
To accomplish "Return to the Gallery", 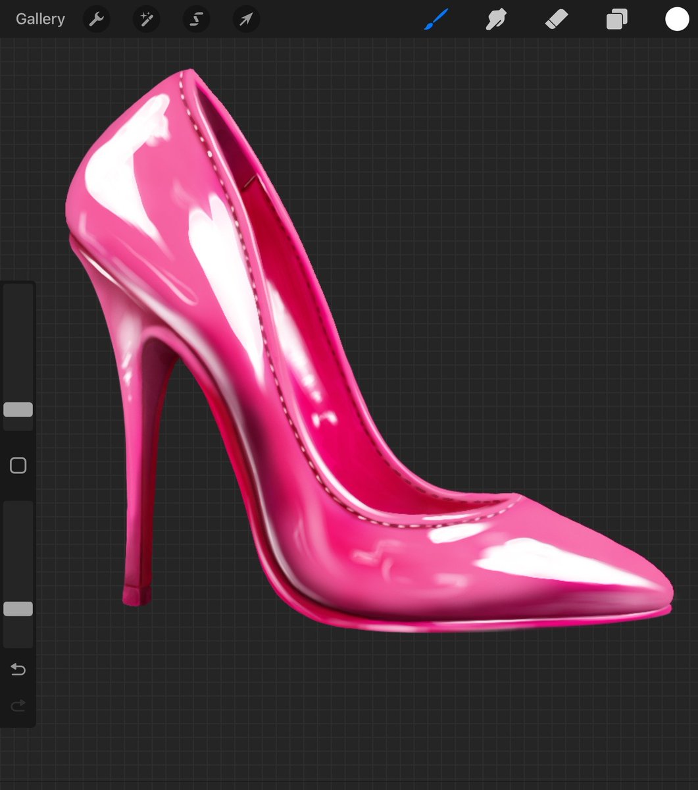I will click(x=40, y=19).
